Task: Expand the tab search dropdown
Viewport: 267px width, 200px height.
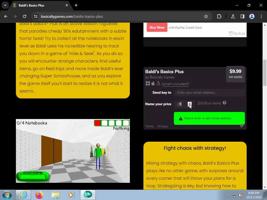Action: (x=5, y=5)
